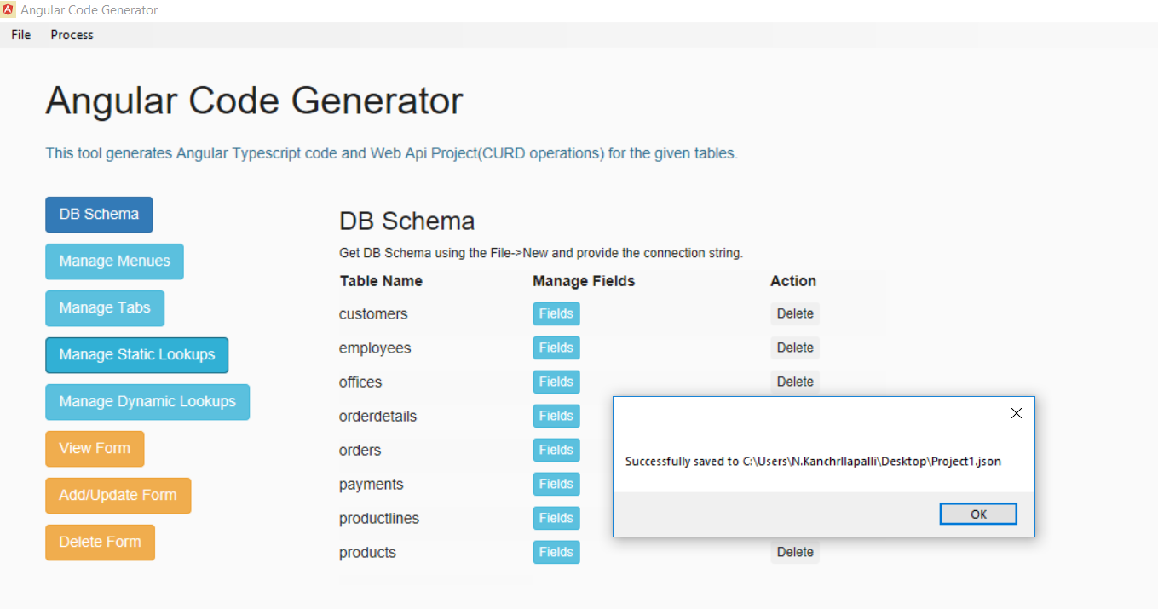
Task: Open the File menu
Action: click(21, 35)
